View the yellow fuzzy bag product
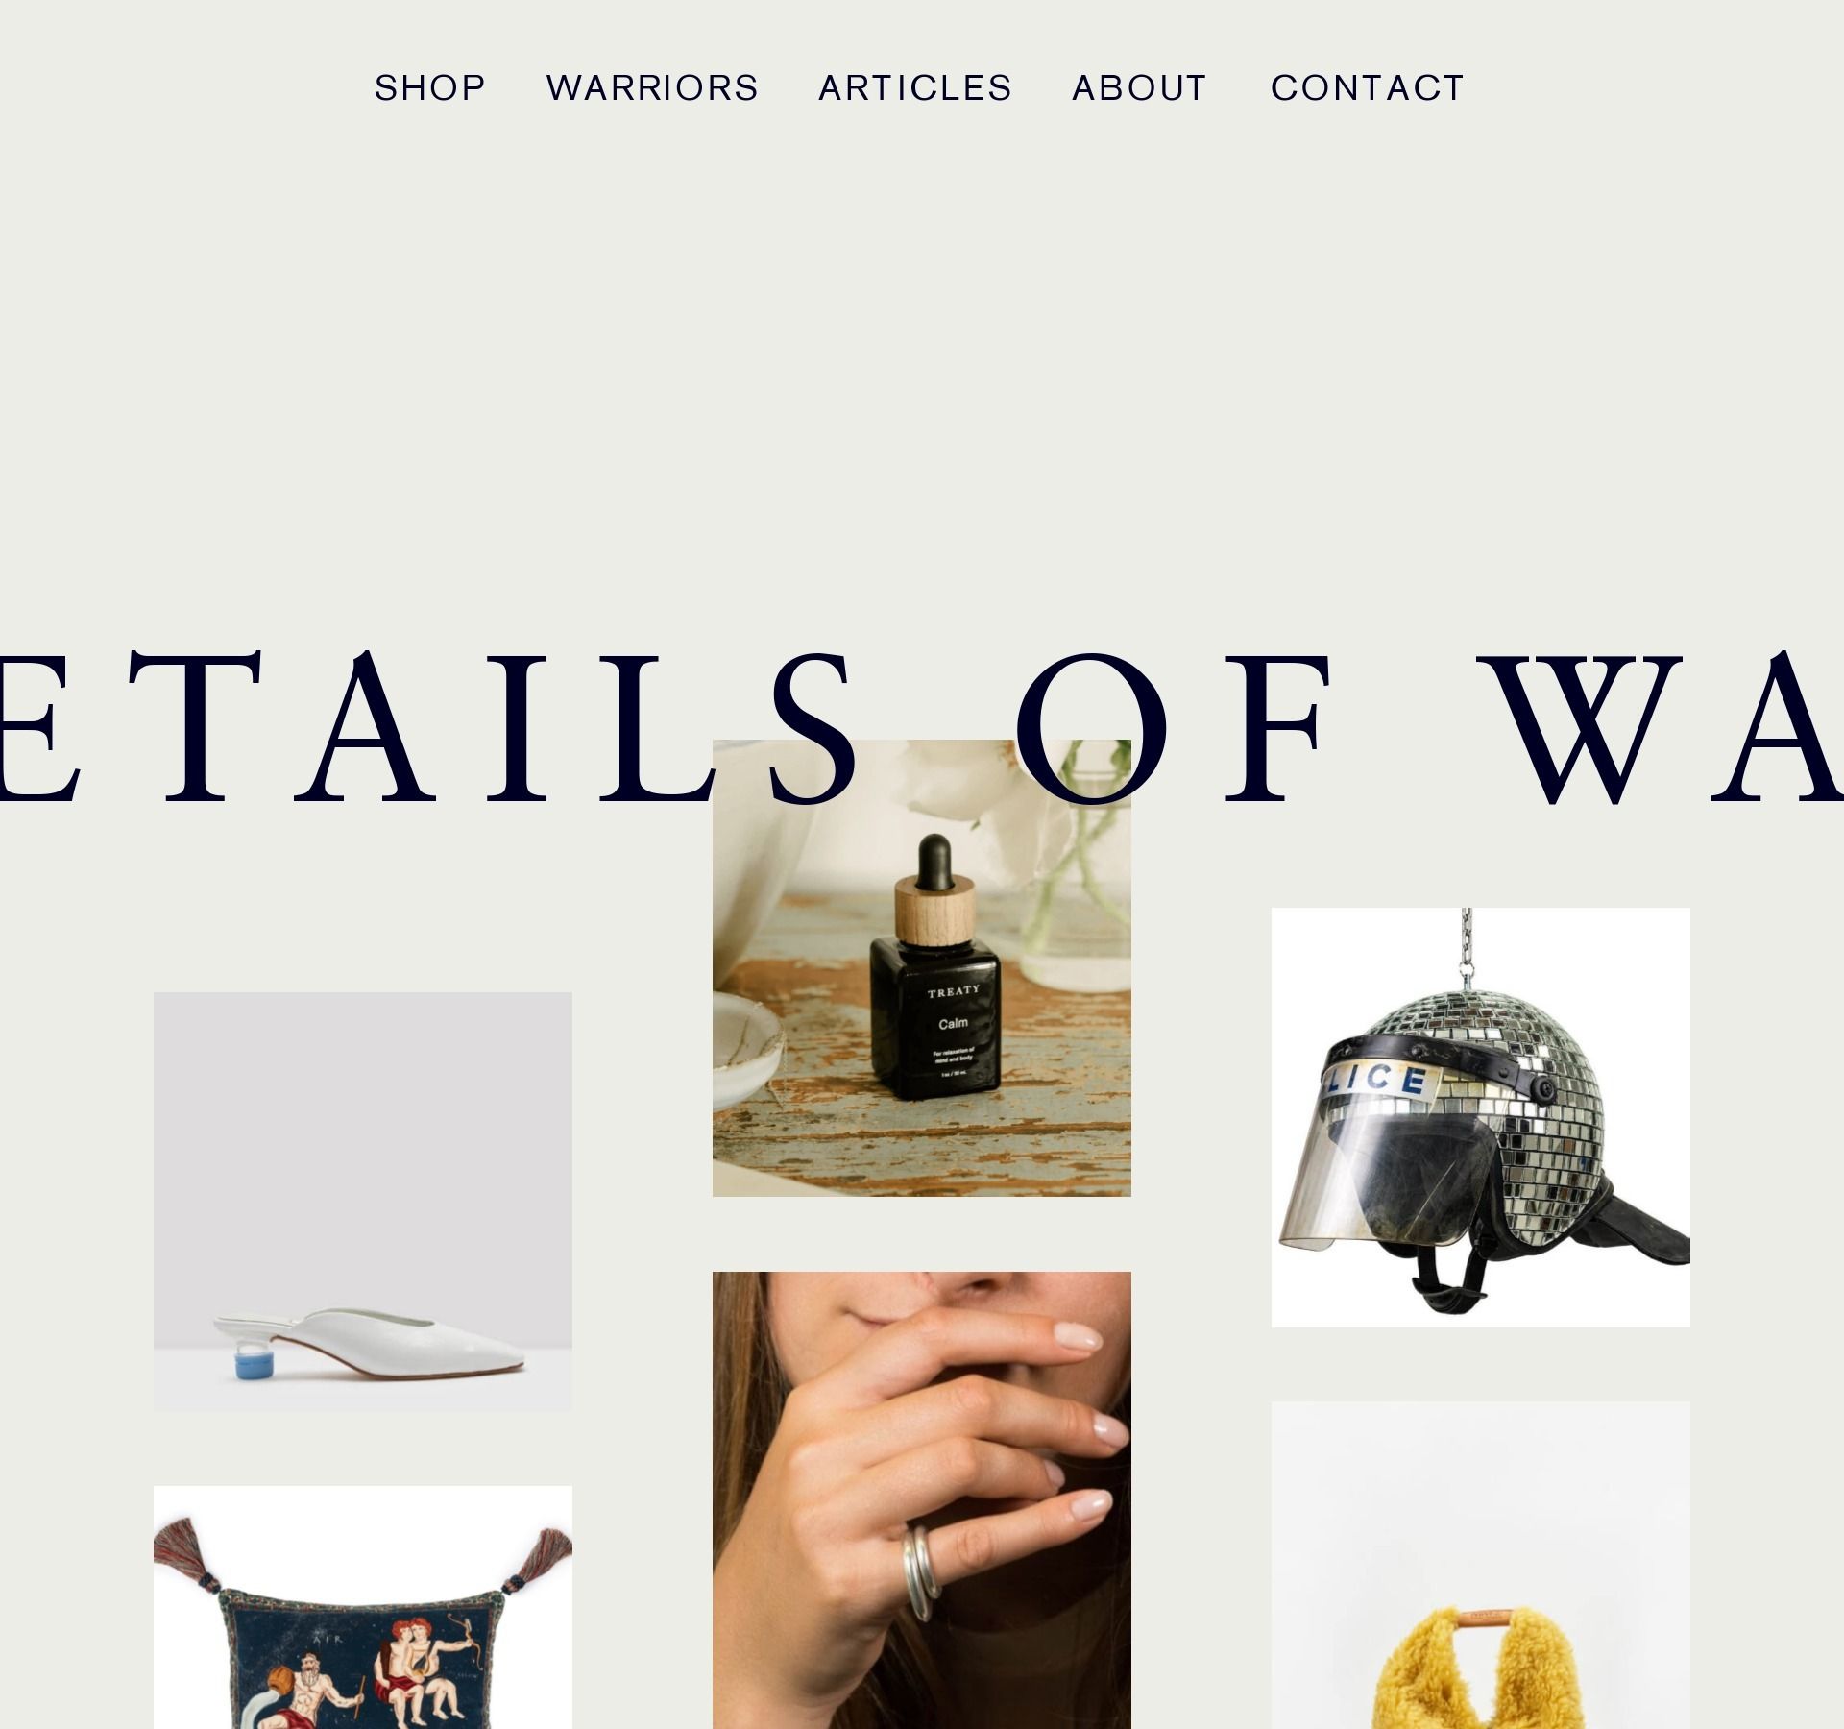 [x=1481, y=1566]
